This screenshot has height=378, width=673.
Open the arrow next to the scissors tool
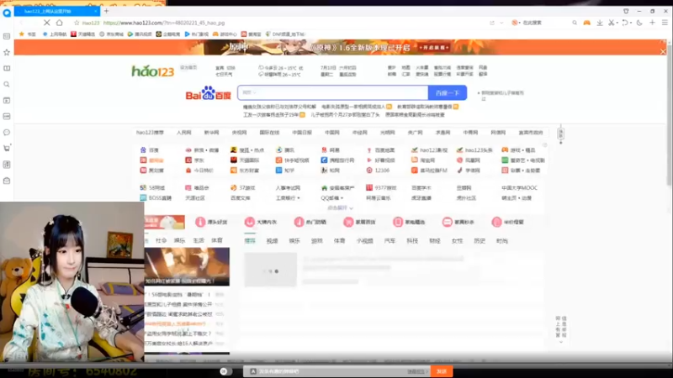click(x=617, y=23)
